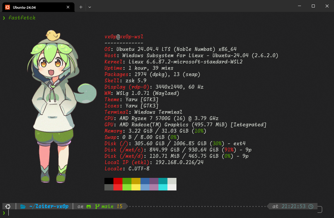Open a new tab with plus button
The image size is (334, 218).
coord(81,7)
